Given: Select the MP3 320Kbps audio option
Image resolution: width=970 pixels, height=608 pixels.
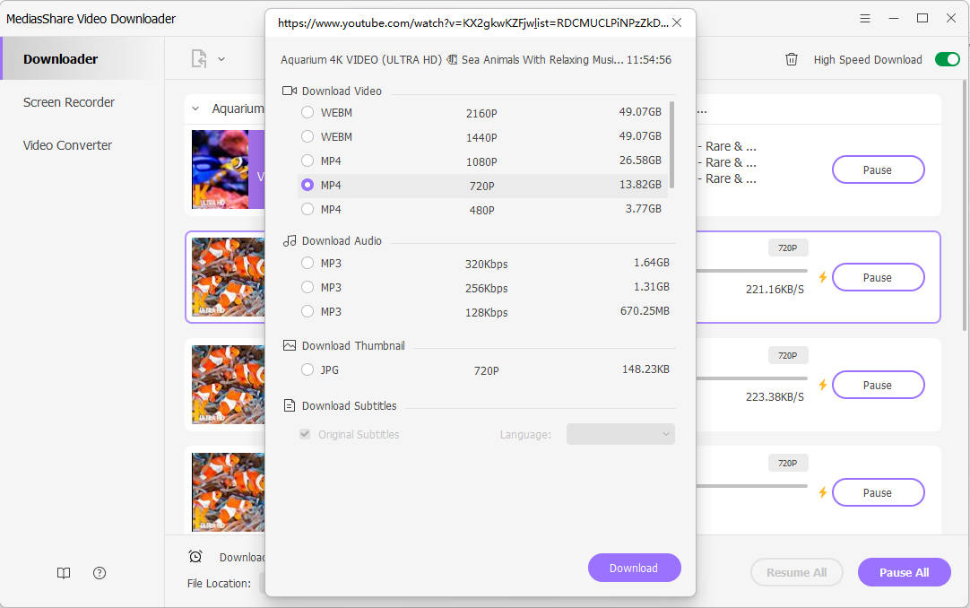Looking at the screenshot, I should [307, 264].
